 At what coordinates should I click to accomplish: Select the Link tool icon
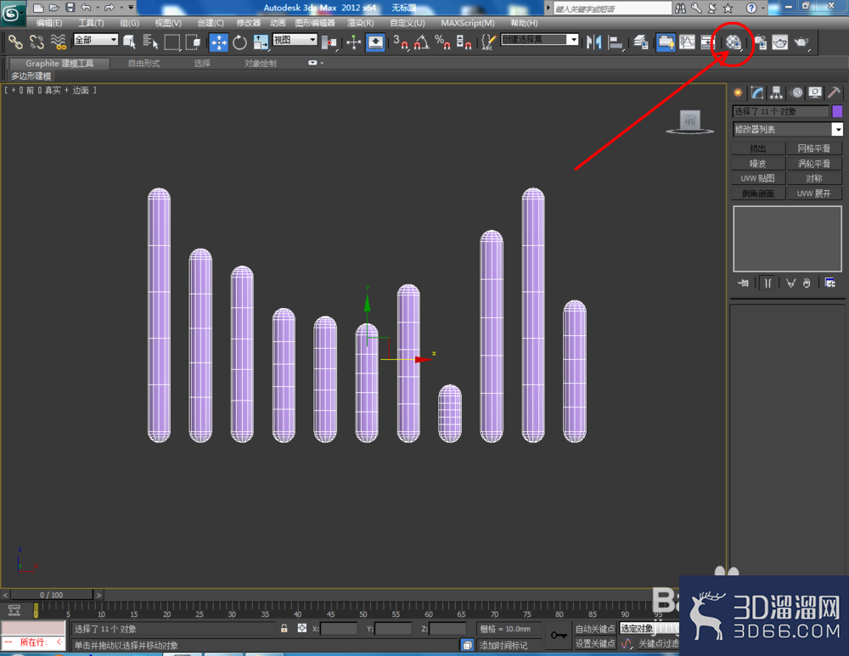pyautogui.click(x=15, y=42)
